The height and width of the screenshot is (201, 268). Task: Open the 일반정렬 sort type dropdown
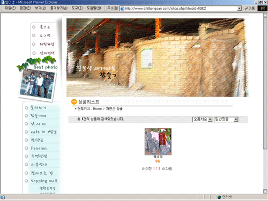coord(226,119)
